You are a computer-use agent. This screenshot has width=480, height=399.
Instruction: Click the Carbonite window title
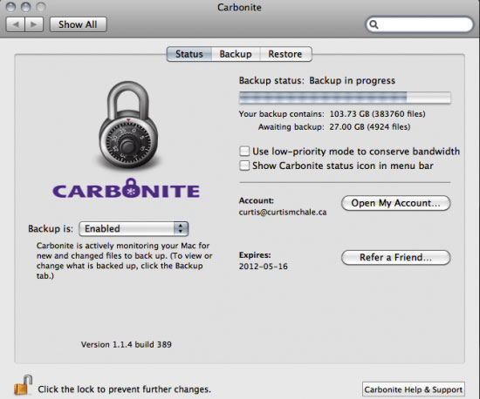point(239,7)
